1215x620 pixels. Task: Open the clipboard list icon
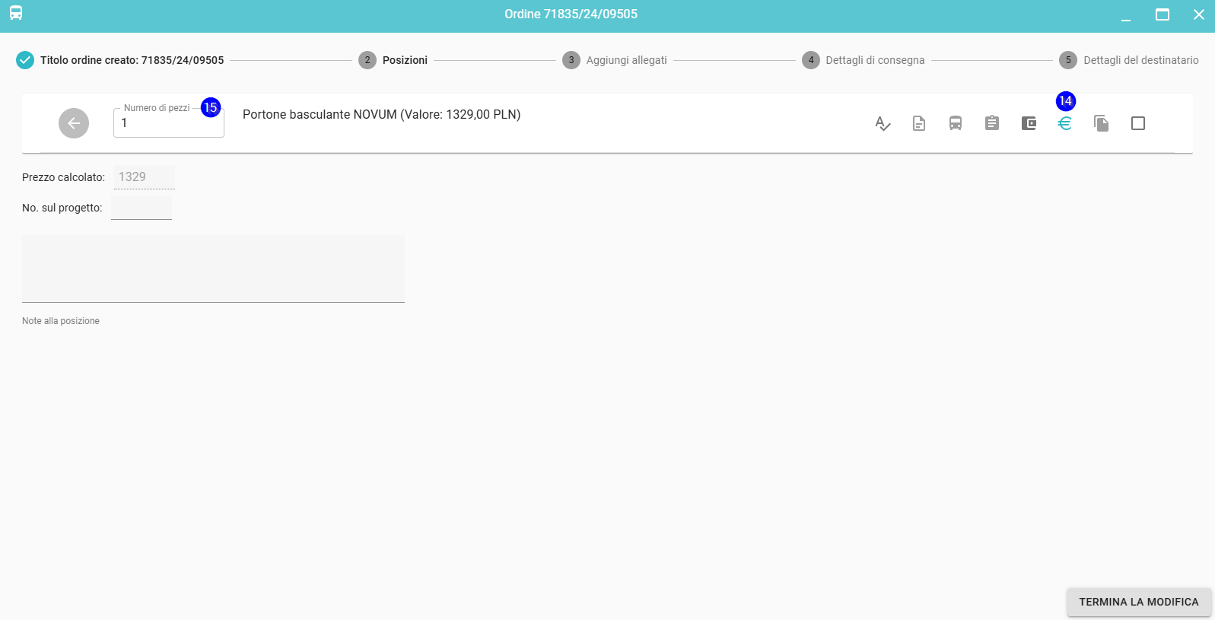pyautogui.click(x=992, y=123)
